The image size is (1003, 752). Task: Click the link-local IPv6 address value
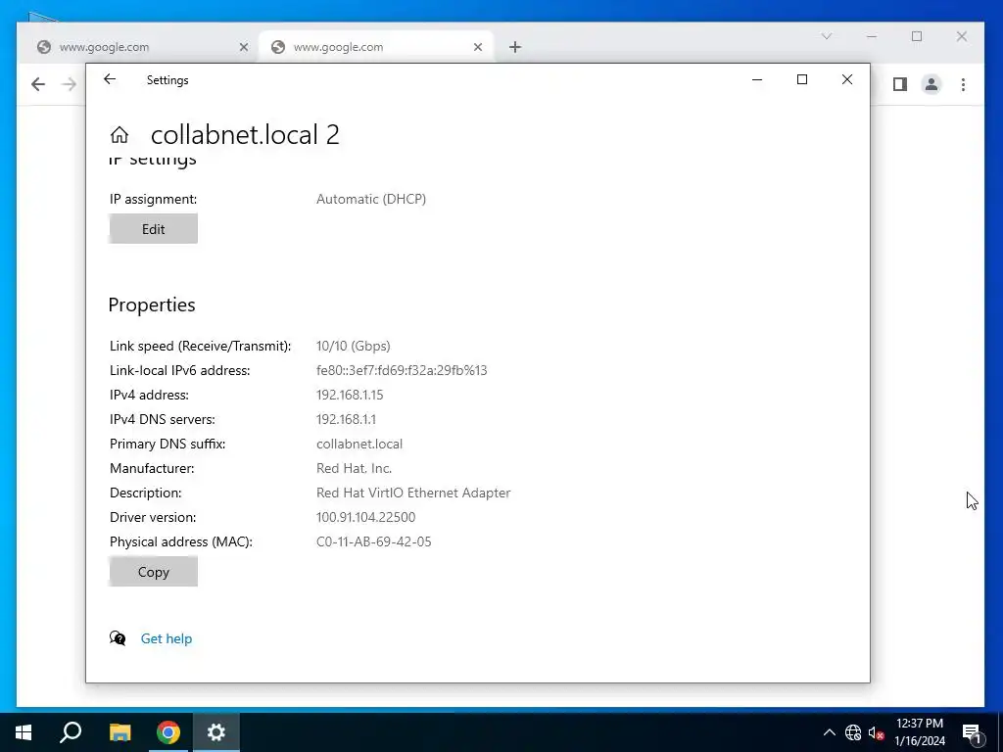[402, 370]
